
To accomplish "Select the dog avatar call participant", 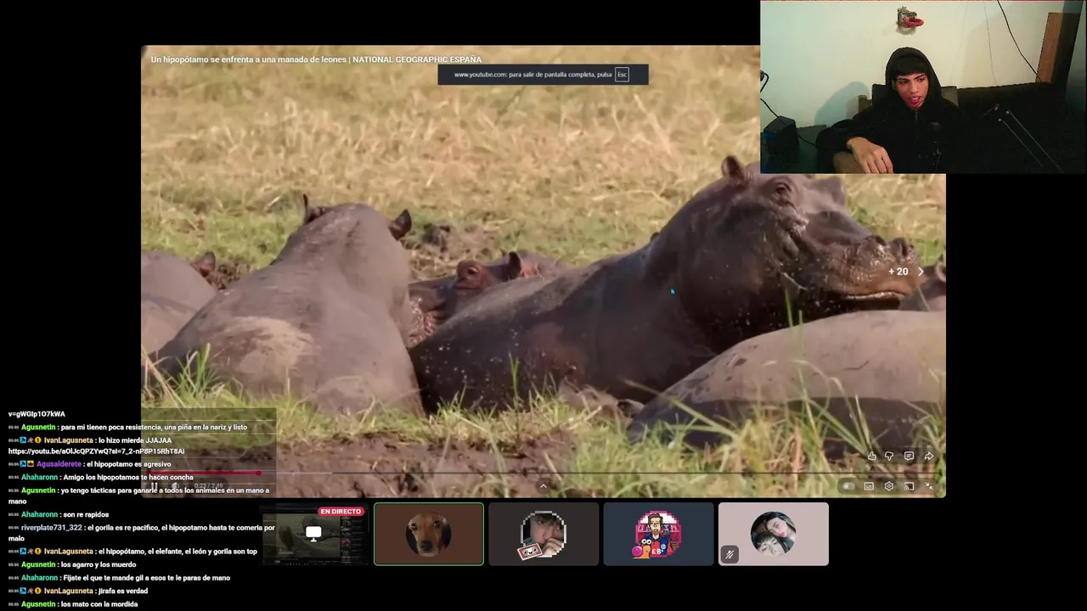I will tap(429, 534).
